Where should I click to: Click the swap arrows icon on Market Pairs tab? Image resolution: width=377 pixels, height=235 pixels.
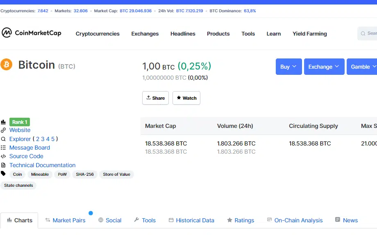48,220
